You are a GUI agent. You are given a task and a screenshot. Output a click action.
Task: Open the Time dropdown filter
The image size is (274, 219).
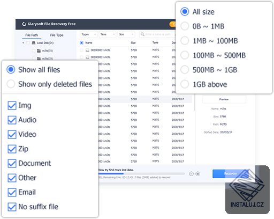pos(108,34)
